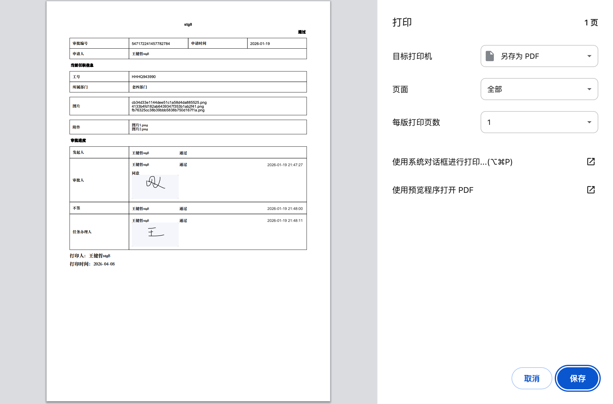Open the destination printer dropdown arrow
This screenshot has height=404, width=613.
[x=589, y=56]
